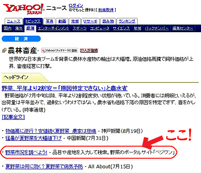Open the リサーチ tab

90,21
